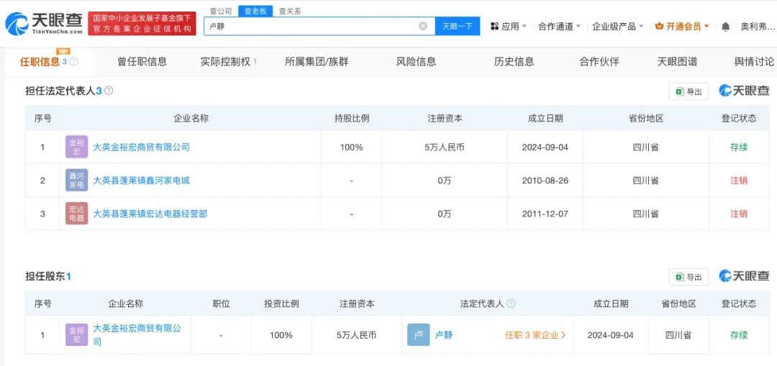Switch to the 曾任职信息 tab
The width and height of the screenshot is (777, 366).
pyautogui.click(x=142, y=62)
